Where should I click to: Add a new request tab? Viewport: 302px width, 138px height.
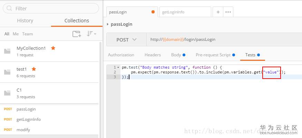[218, 12]
